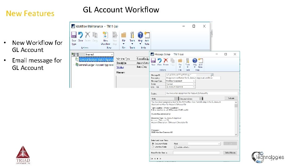Image resolution: width=297 pixels, height=167 pixels.
Task: Click Save icon in Message Setup
Action: click(x=153, y=62)
